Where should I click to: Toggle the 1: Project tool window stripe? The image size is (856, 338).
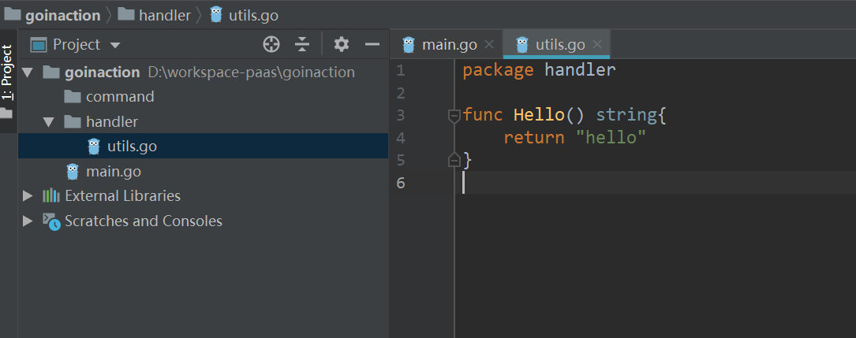pyautogui.click(x=7, y=71)
